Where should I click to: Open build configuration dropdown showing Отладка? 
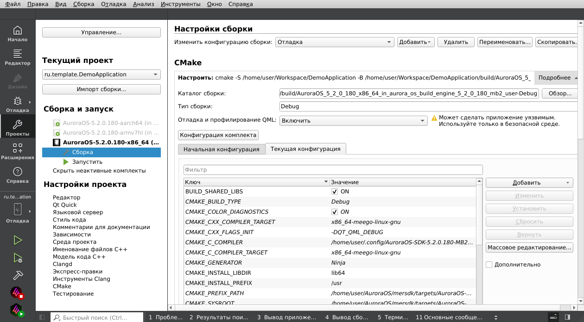[335, 42]
